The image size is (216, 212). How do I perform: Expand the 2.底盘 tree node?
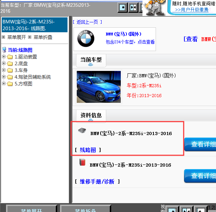pyautogui.click(x=4, y=63)
